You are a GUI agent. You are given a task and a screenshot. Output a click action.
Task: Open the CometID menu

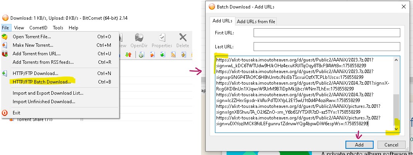point(38,28)
